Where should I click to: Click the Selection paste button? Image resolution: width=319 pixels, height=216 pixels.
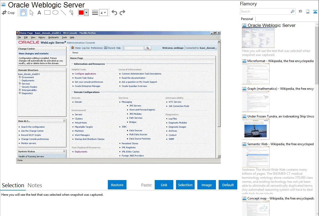(x=185, y=185)
